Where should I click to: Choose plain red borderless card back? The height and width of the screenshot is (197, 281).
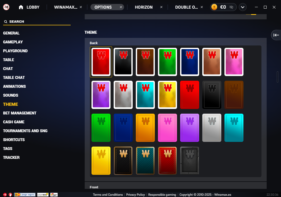(190, 95)
